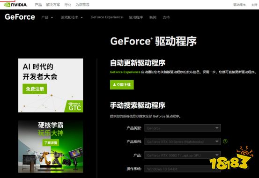Open 驱动程序 in GeForce navbar
Image resolution: width=259 pixels, height=178 pixels.
click(136, 17)
